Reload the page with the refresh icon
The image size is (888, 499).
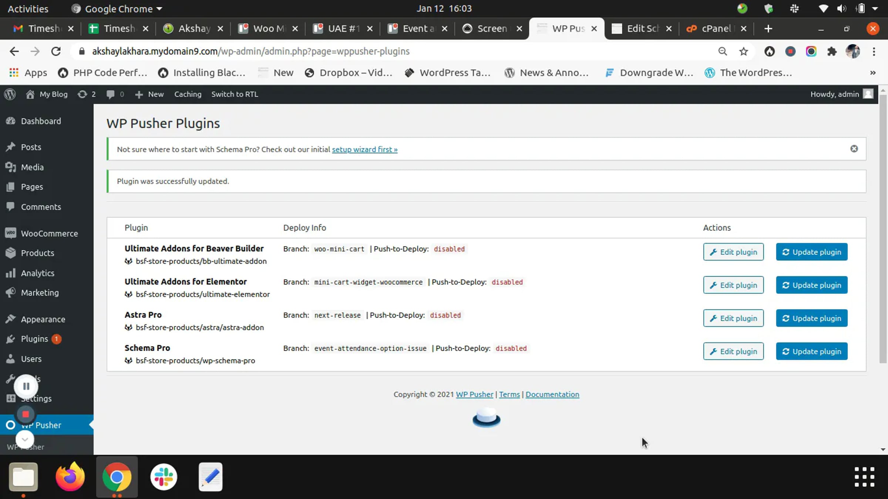point(56,51)
